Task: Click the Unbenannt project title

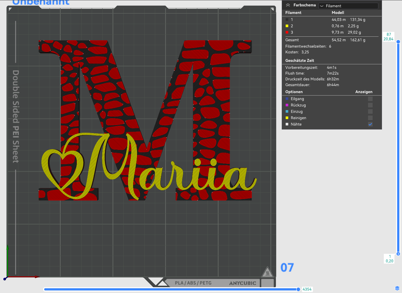Action: click(x=41, y=2)
